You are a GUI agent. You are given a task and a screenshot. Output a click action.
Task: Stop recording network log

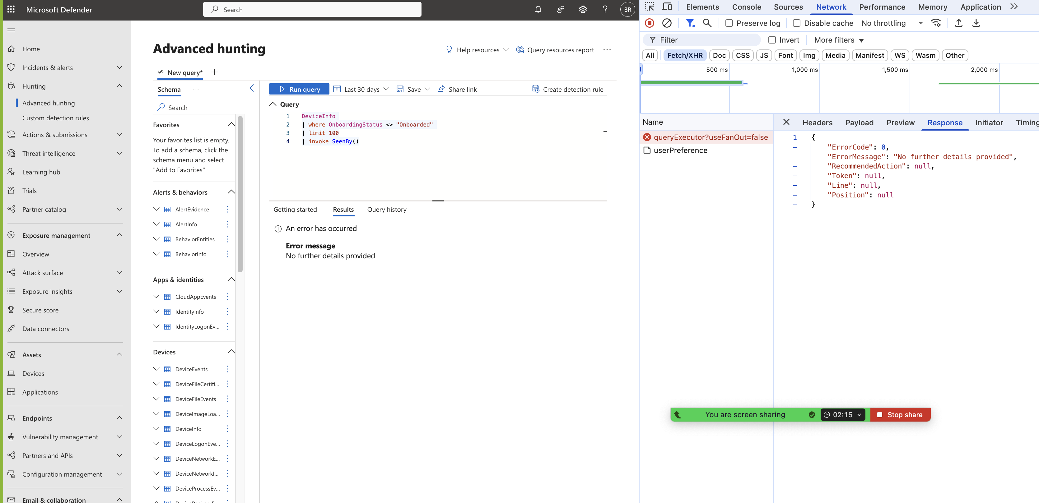[x=650, y=23]
